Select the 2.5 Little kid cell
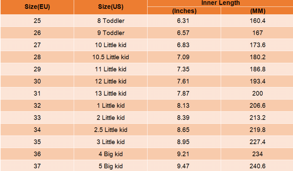Screen dimensions: 293x171 [x=111, y=130]
